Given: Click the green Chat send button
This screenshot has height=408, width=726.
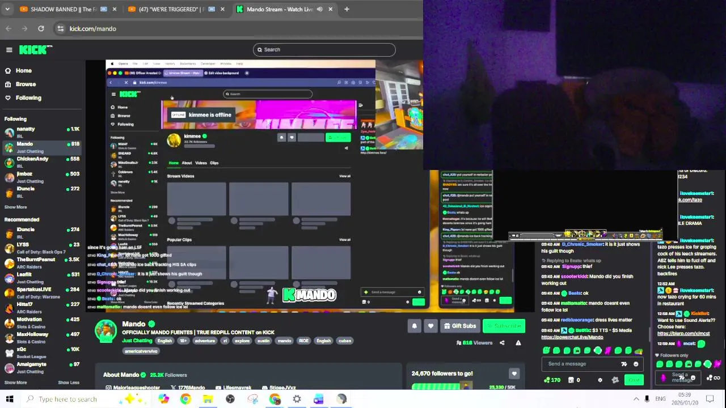Looking at the screenshot, I should (634, 380).
